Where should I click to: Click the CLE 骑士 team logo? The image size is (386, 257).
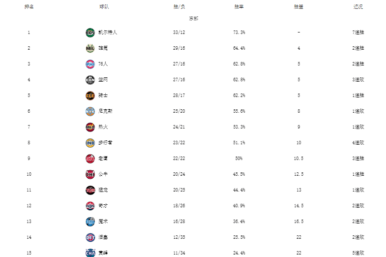[90, 96]
